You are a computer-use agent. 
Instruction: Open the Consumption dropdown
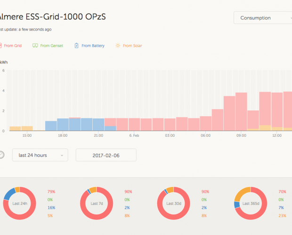262,18
